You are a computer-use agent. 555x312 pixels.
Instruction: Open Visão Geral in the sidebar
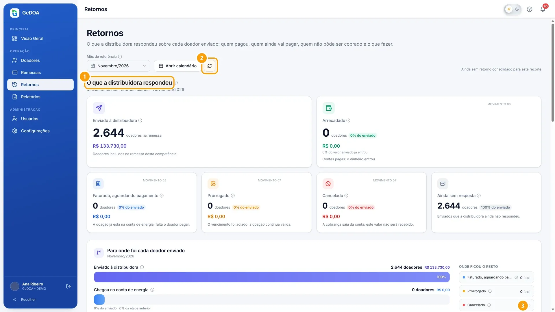point(40,38)
